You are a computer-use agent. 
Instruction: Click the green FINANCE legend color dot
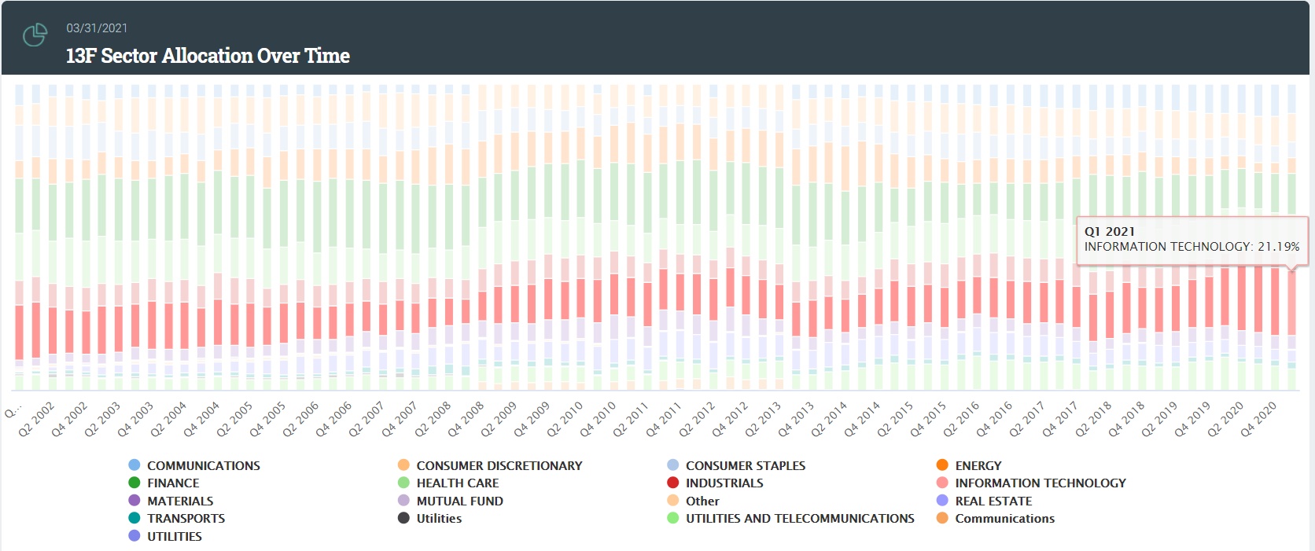click(x=134, y=483)
